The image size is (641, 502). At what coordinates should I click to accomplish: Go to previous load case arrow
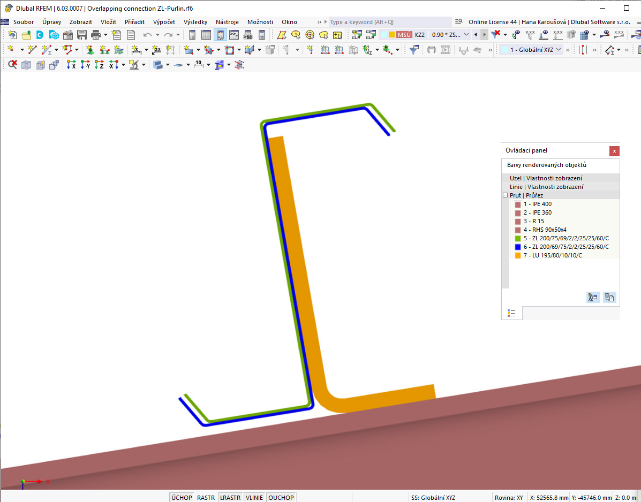476,35
